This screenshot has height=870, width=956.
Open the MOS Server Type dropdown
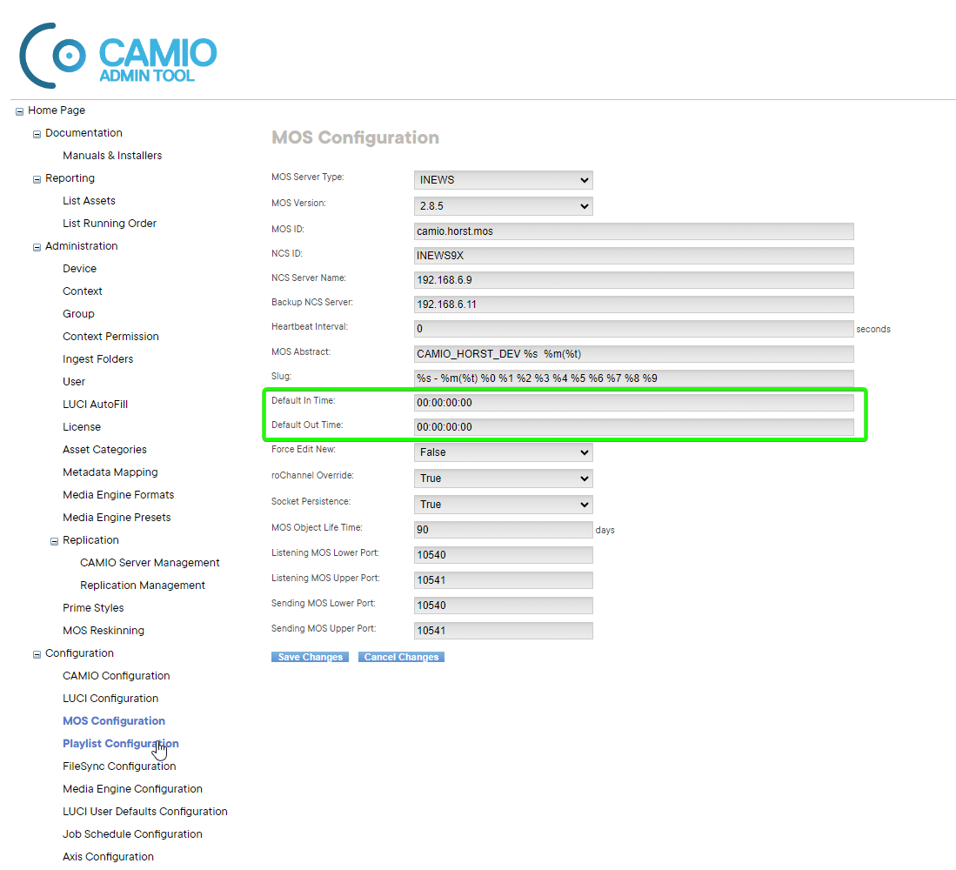click(503, 180)
